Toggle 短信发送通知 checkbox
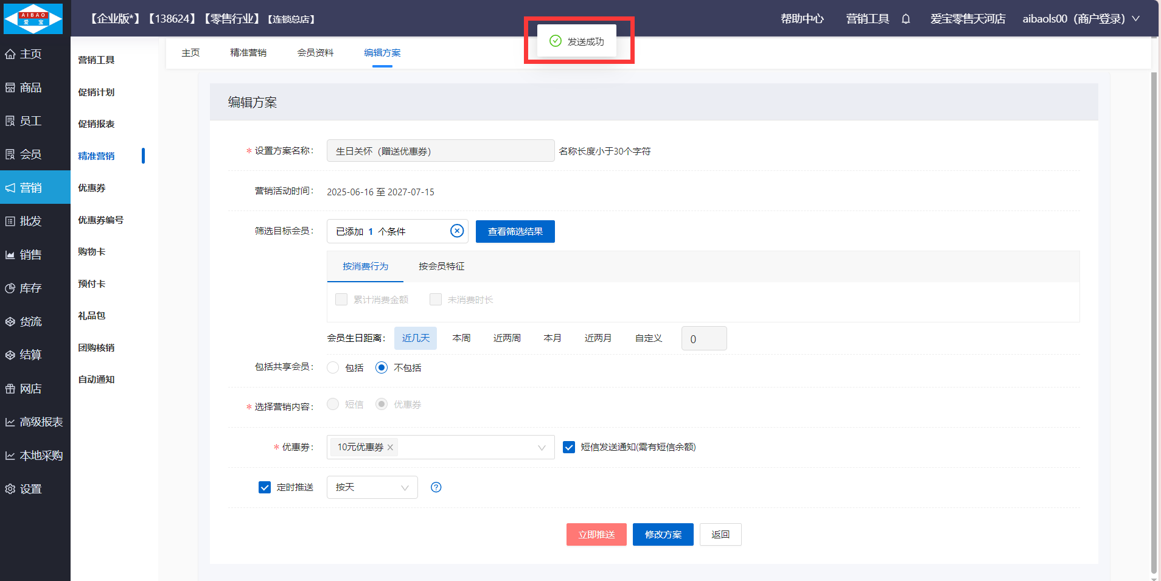The height and width of the screenshot is (581, 1161). coord(569,447)
